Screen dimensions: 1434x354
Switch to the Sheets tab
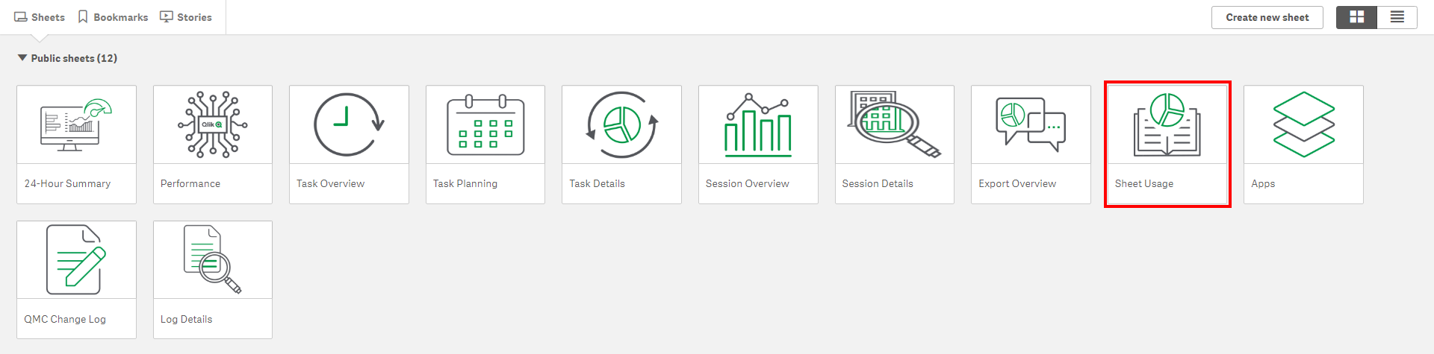(40, 17)
